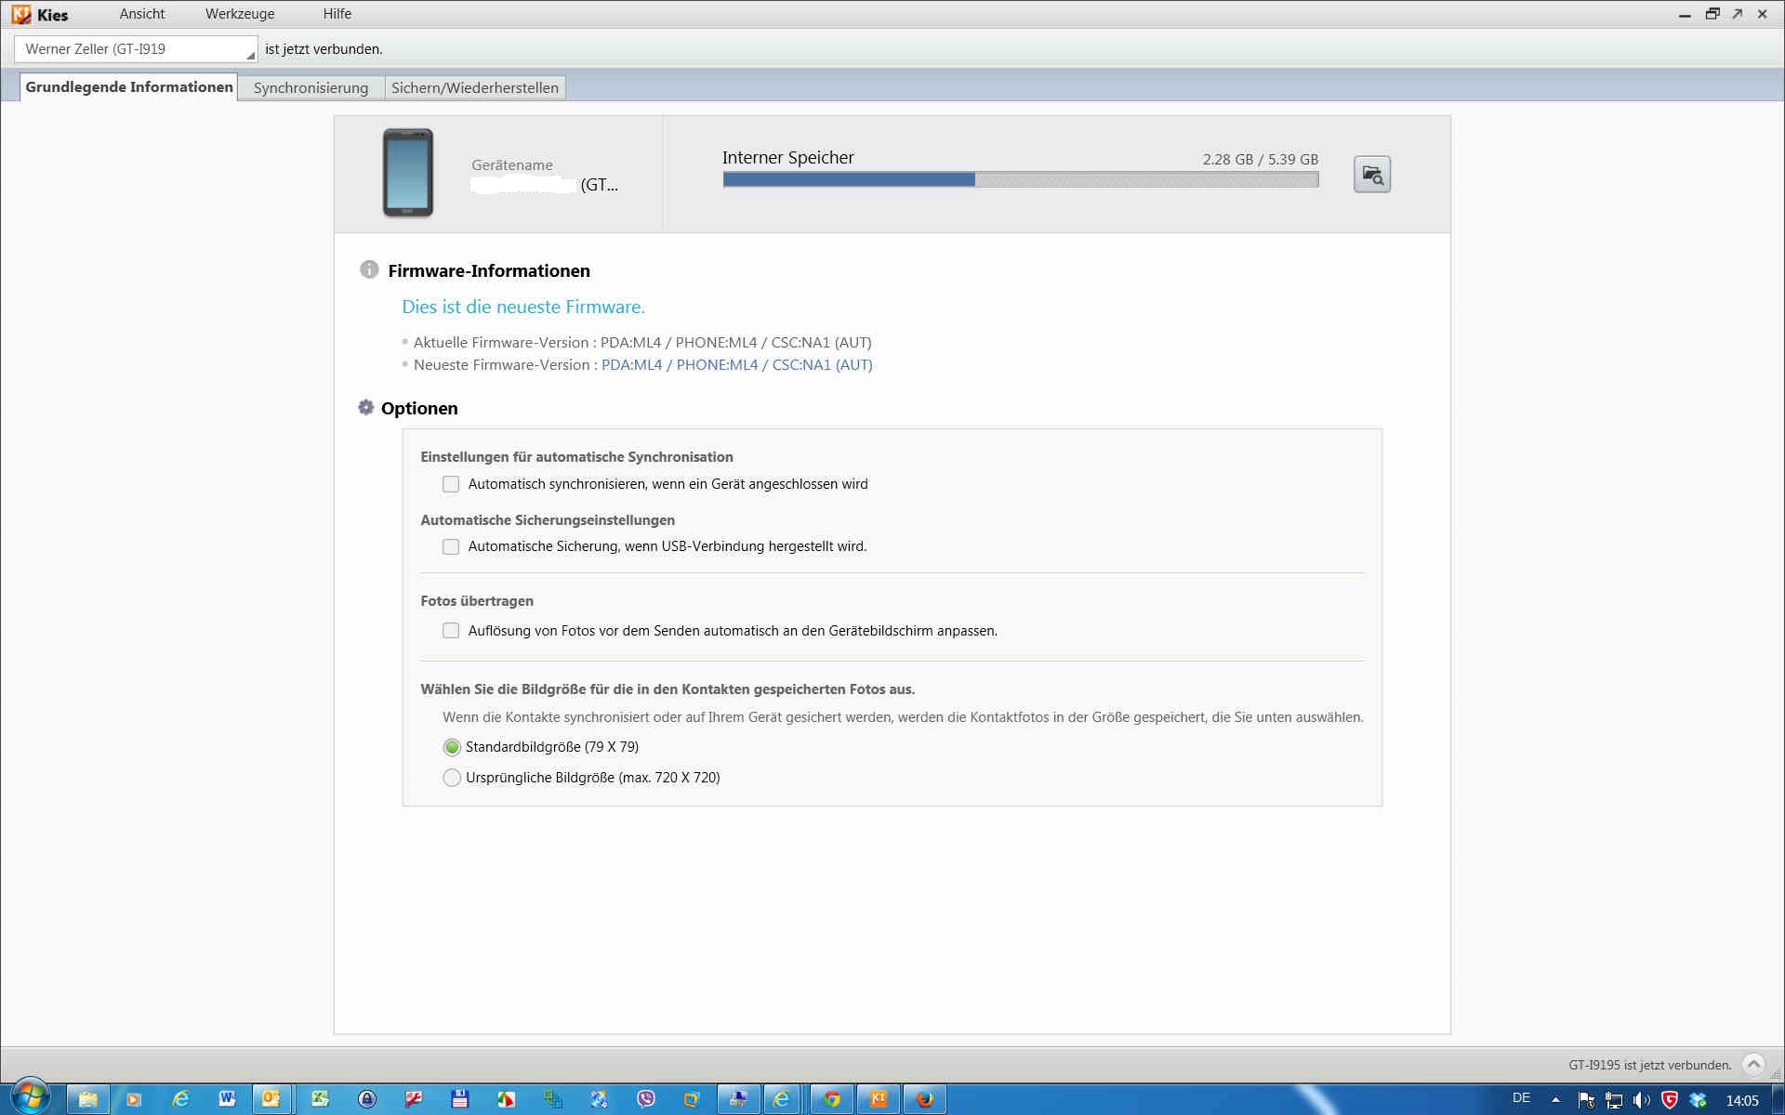Click the Firmware-Informationen info icon
The height and width of the screenshot is (1115, 1785).
click(x=369, y=269)
